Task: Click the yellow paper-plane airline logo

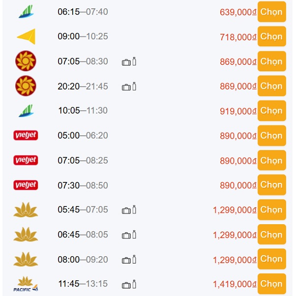Action: point(26,36)
